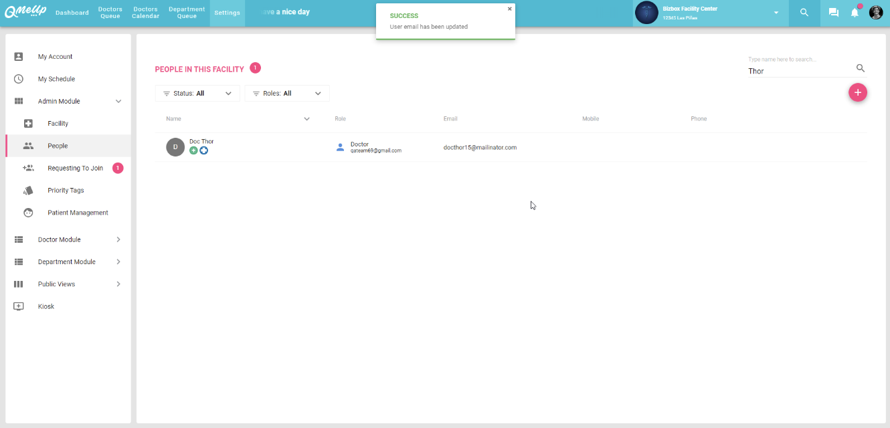This screenshot has width=890, height=428.
Task: Go to the Dashboard tab
Action: (72, 13)
